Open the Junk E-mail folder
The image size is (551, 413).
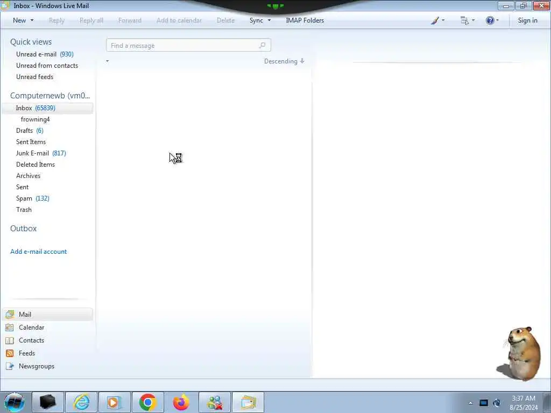[x=41, y=153]
